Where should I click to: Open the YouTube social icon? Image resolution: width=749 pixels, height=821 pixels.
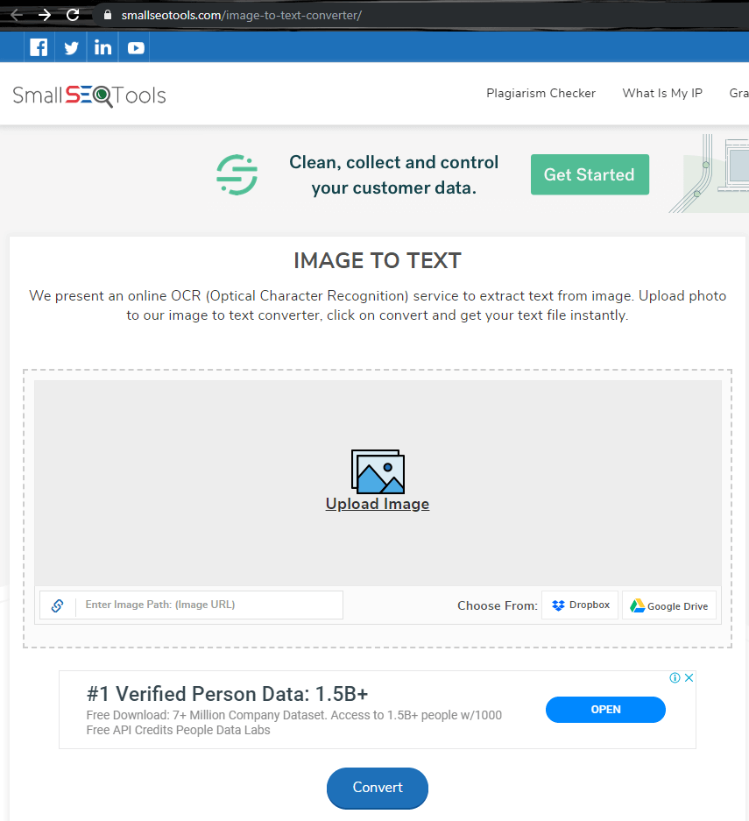pyautogui.click(x=134, y=46)
